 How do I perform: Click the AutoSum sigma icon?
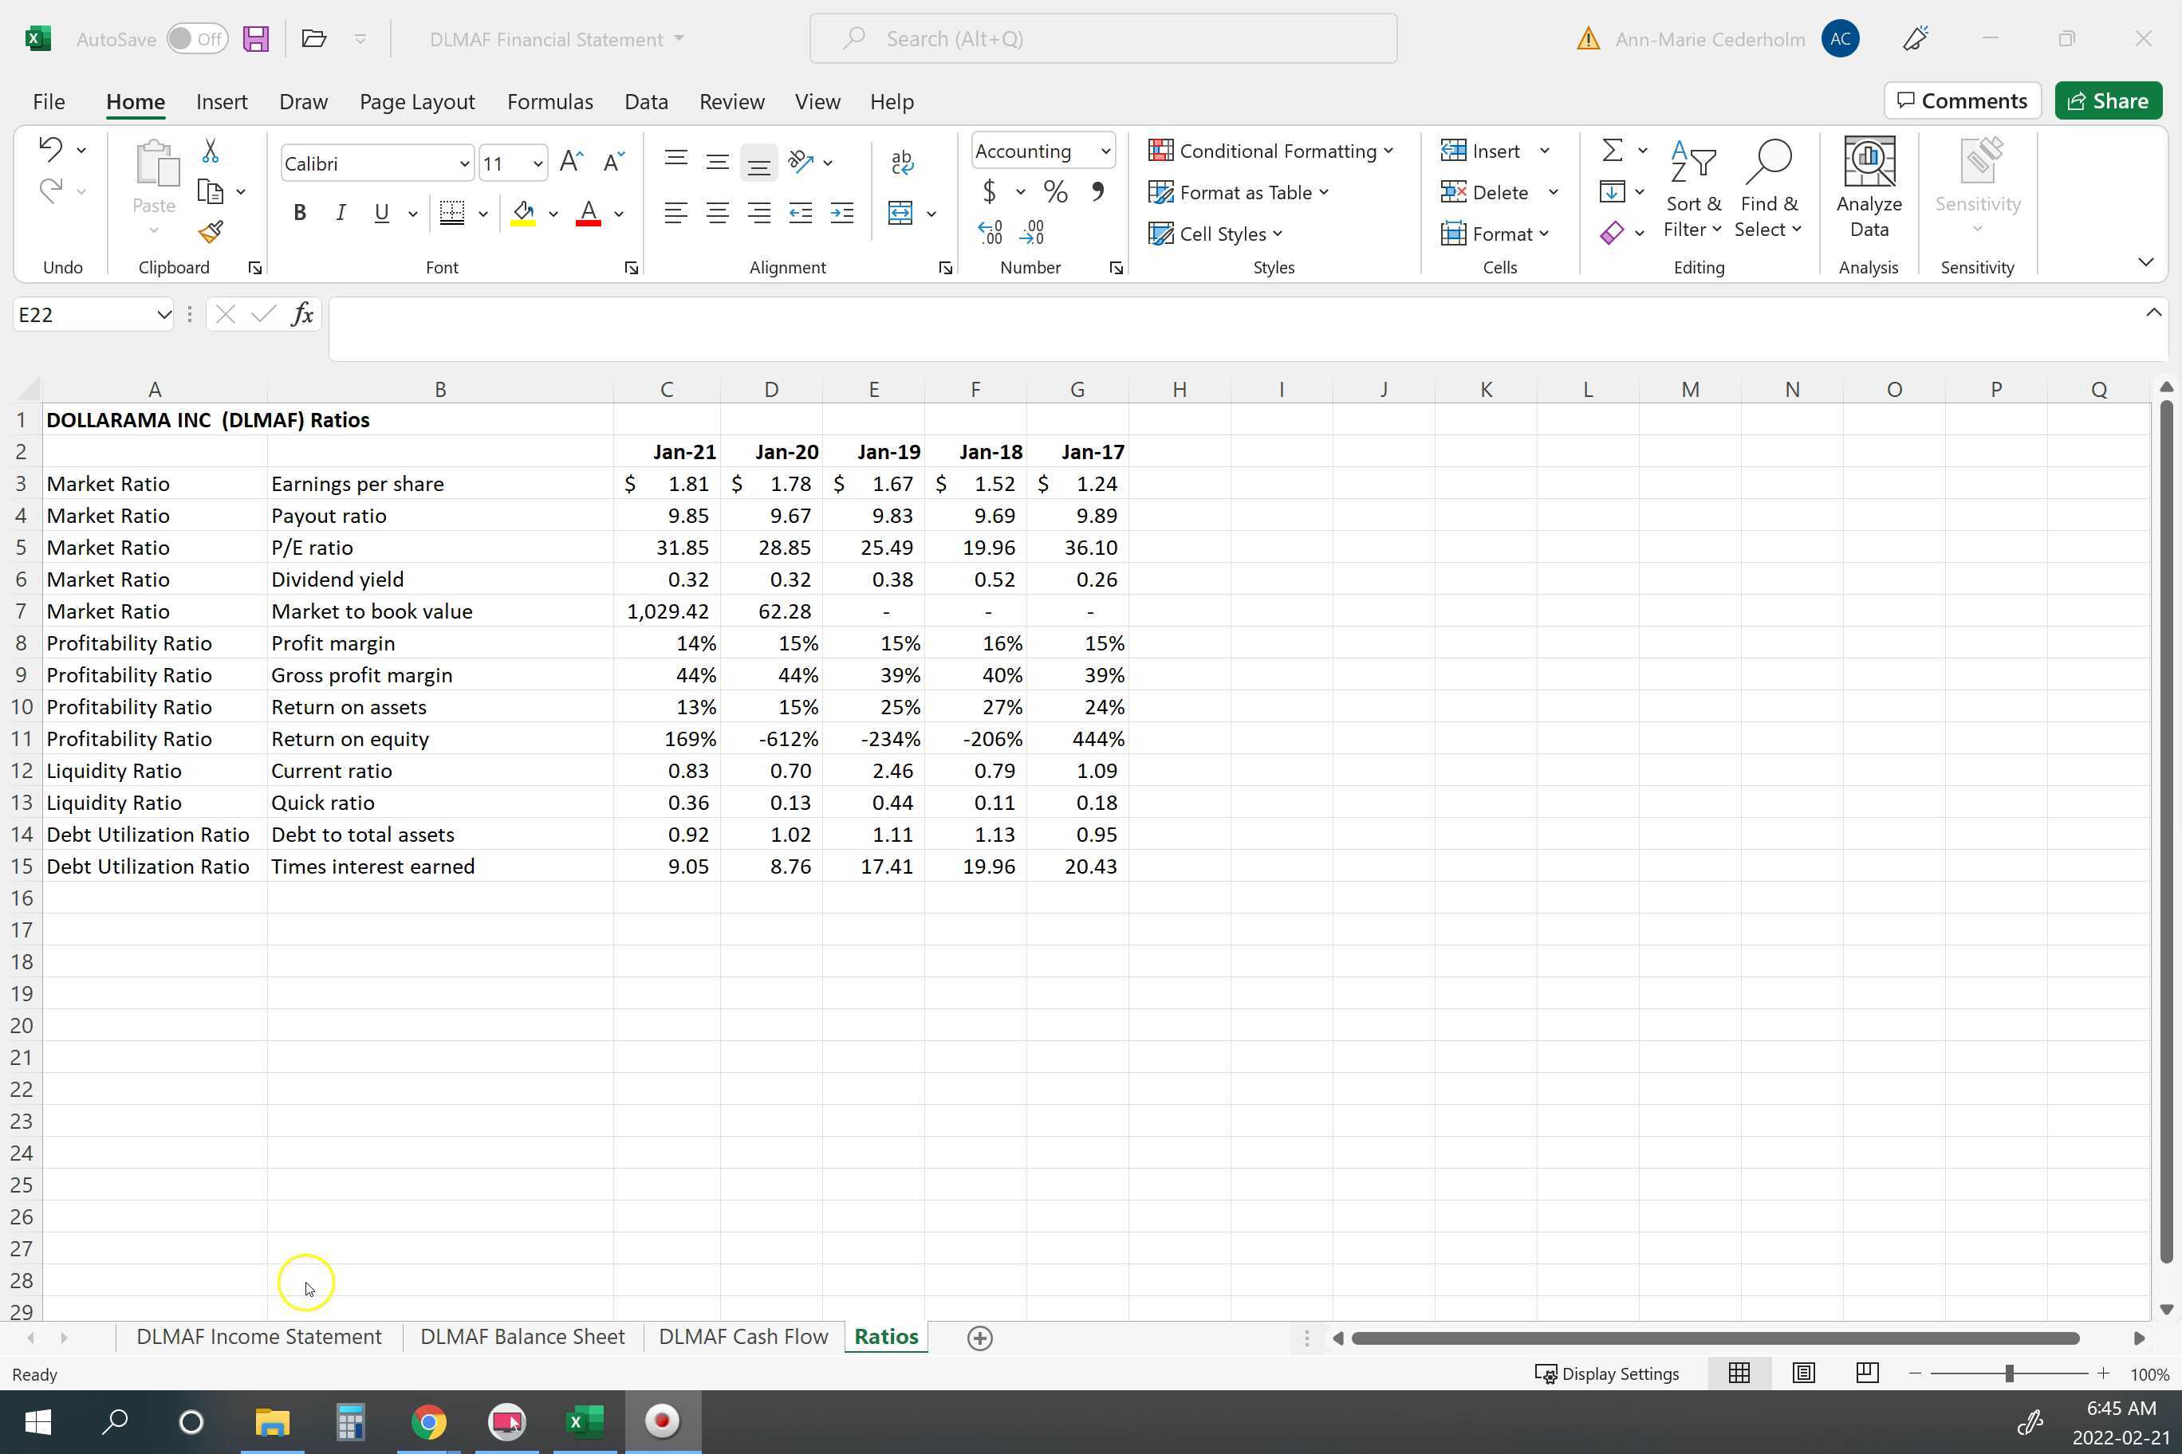pyautogui.click(x=1613, y=150)
